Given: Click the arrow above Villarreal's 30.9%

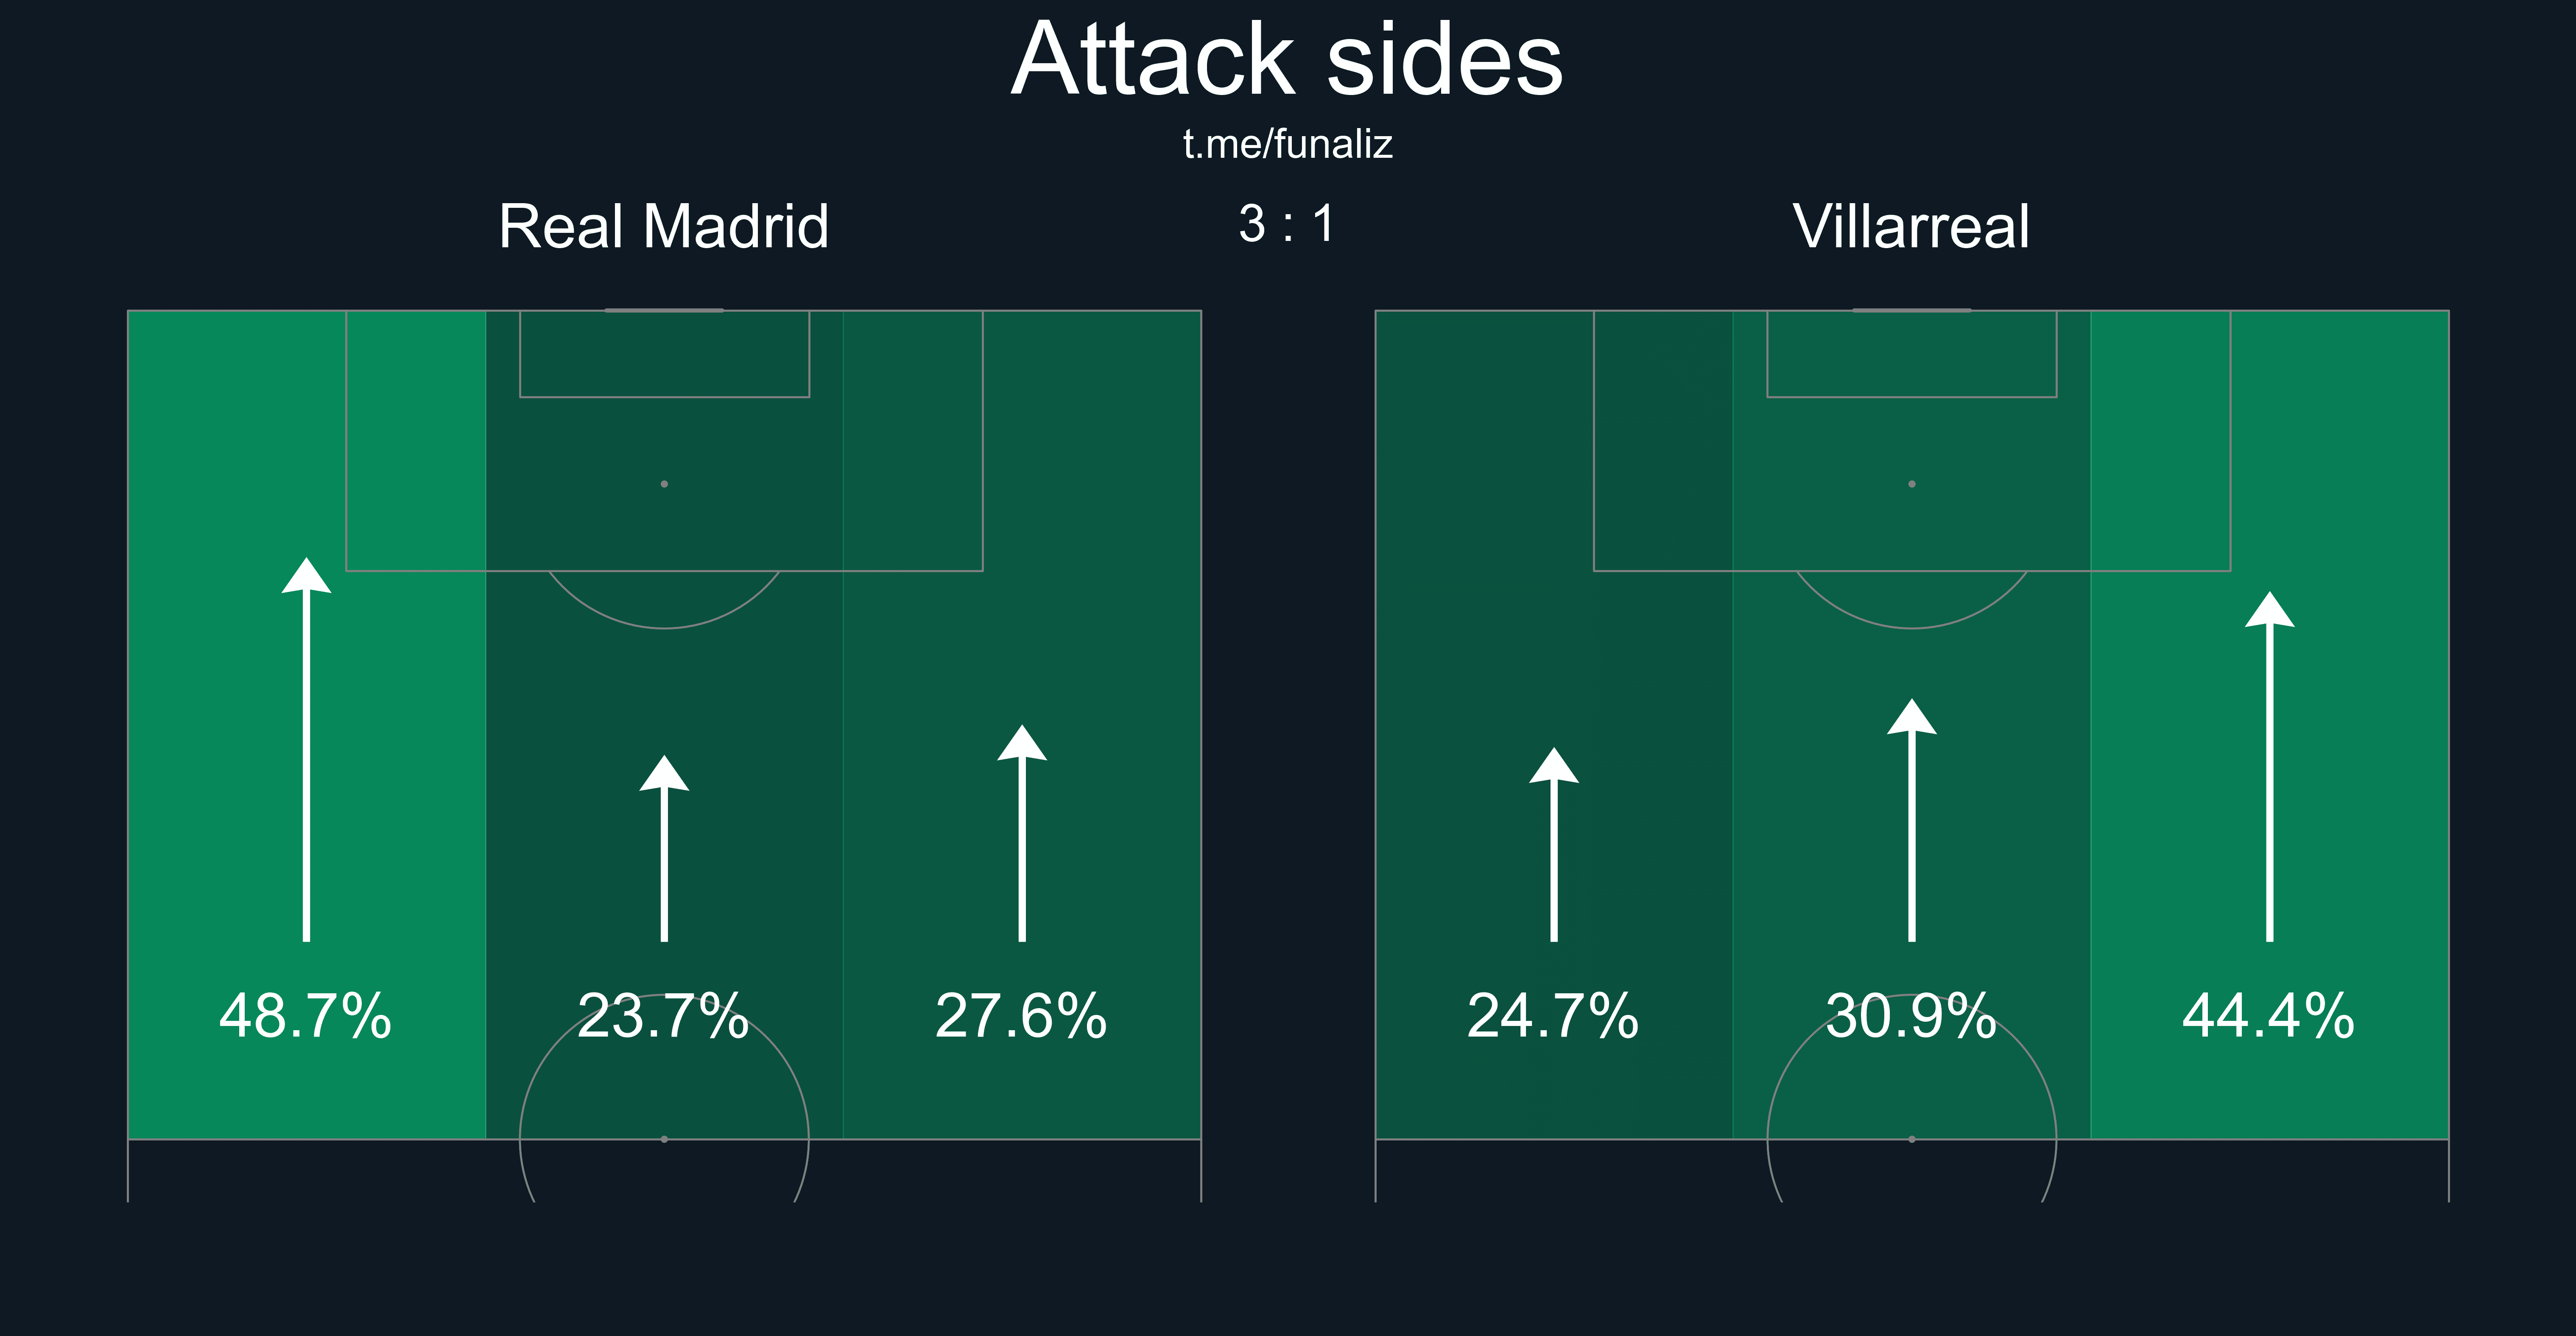Looking at the screenshot, I should coord(1912,820).
